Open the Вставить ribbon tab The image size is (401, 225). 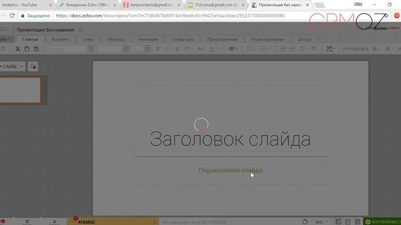[x=60, y=39]
